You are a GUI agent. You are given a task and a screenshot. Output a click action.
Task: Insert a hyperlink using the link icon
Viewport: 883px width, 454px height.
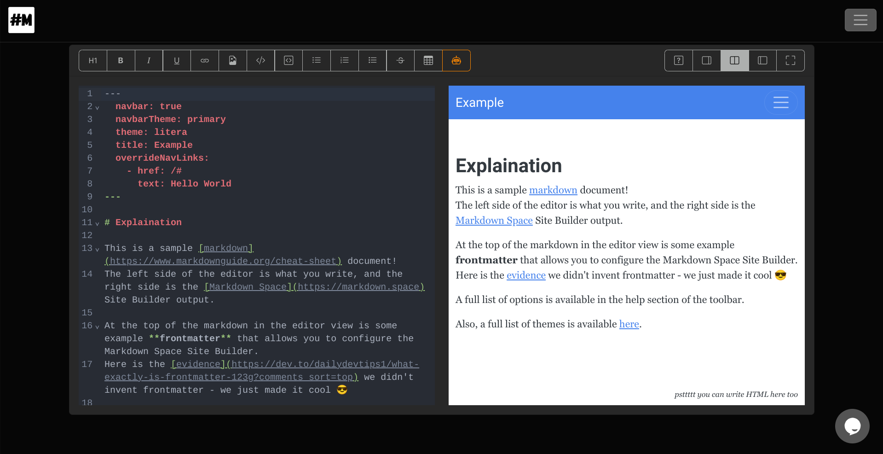pyautogui.click(x=204, y=60)
